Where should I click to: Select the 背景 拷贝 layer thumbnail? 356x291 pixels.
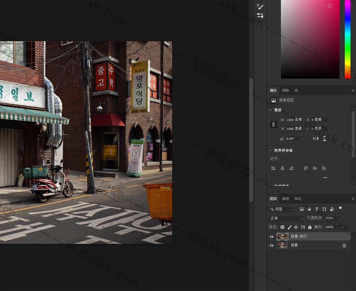[x=282, y=237]
